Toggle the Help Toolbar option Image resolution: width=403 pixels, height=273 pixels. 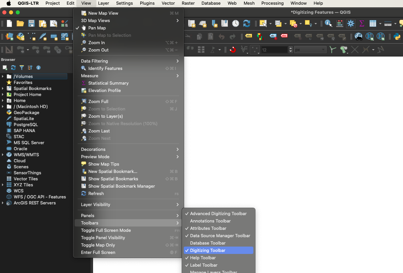[x=219, y=258]
